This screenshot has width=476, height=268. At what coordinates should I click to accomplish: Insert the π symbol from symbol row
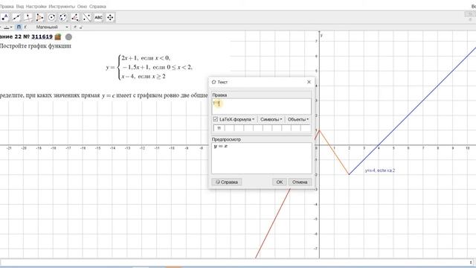point(219,128)
